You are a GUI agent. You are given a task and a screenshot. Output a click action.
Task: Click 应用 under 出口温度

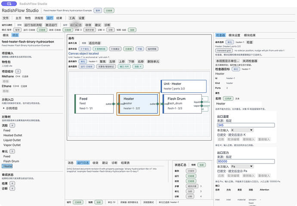[221, 139]
